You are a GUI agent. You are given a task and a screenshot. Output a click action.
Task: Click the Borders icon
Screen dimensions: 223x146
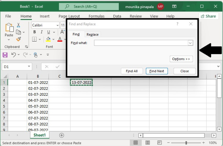pos(34,39)
